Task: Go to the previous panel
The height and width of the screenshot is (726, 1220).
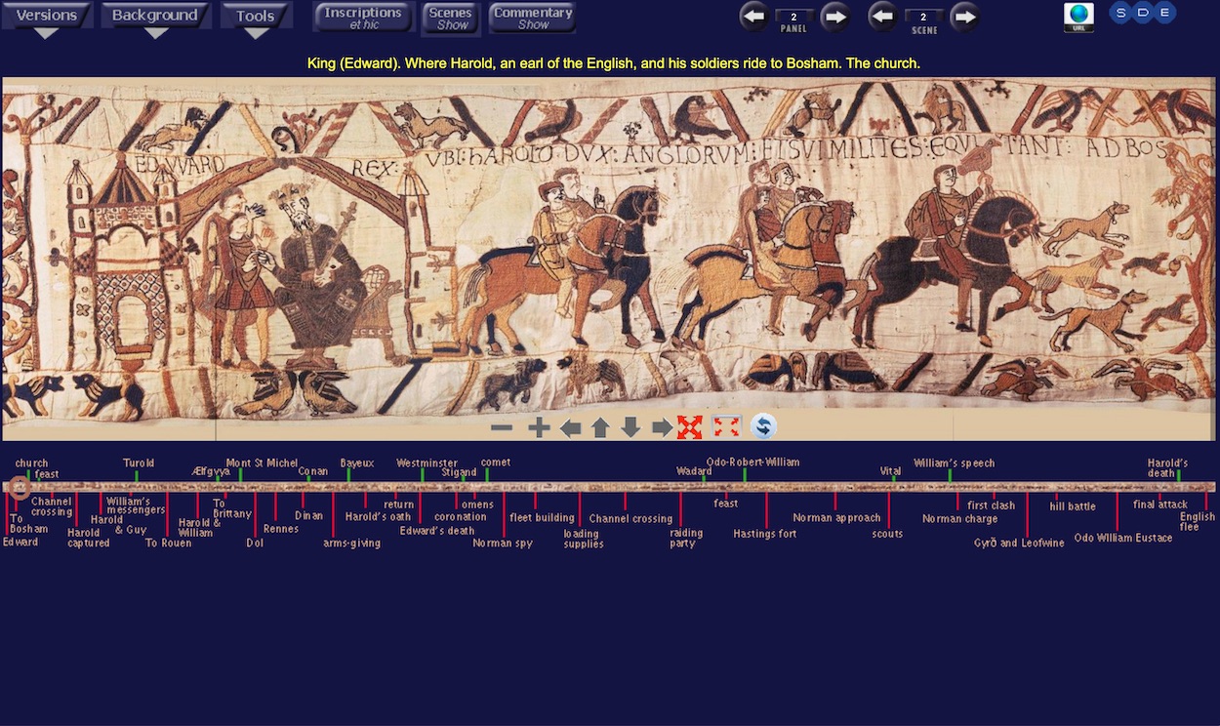Action: pos(753,16)
